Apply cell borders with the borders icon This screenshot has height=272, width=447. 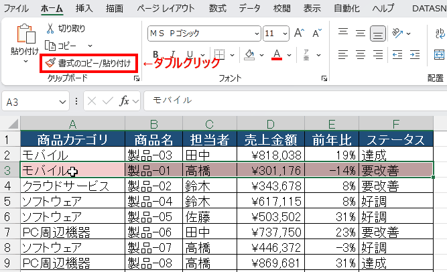(219, 54)
